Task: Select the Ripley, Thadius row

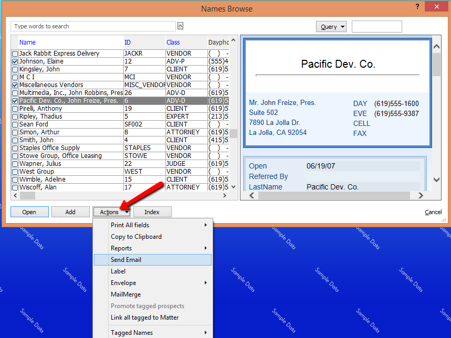Action: tap(120, 117)
